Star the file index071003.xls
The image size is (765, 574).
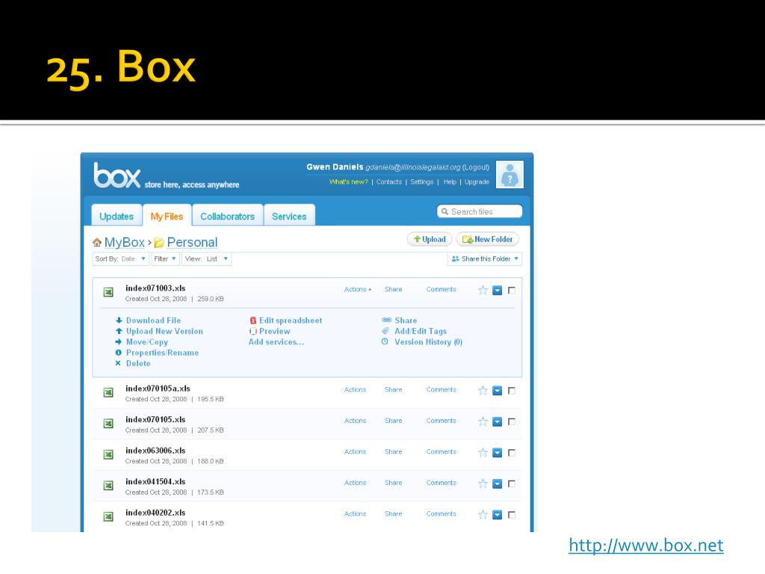483,291
